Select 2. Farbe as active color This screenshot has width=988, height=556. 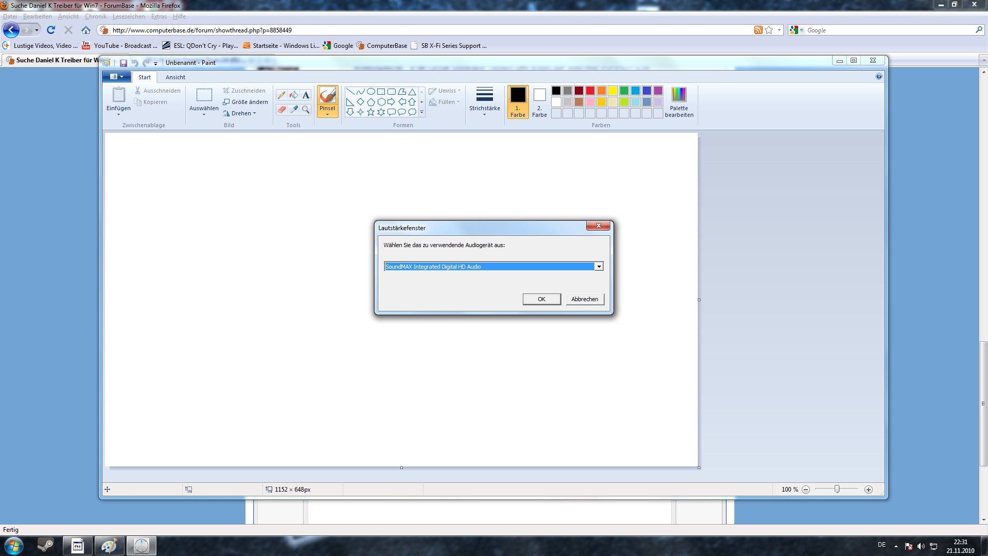pos(539,101)
